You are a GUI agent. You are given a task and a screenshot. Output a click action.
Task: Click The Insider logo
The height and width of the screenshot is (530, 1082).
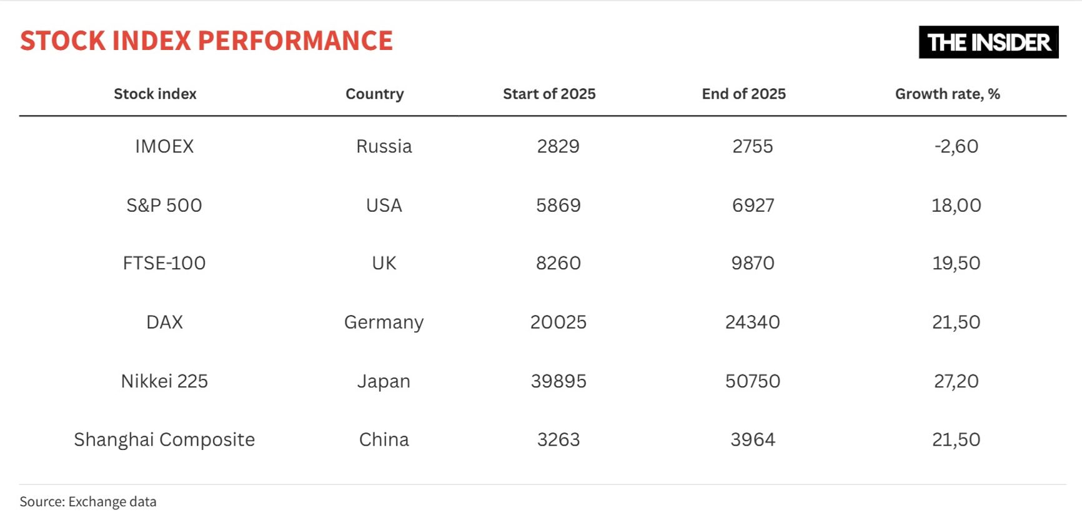coord(988,42)
